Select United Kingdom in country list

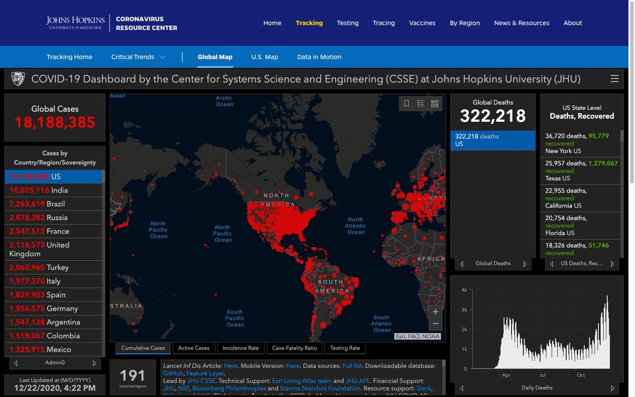tap(53, 249)
